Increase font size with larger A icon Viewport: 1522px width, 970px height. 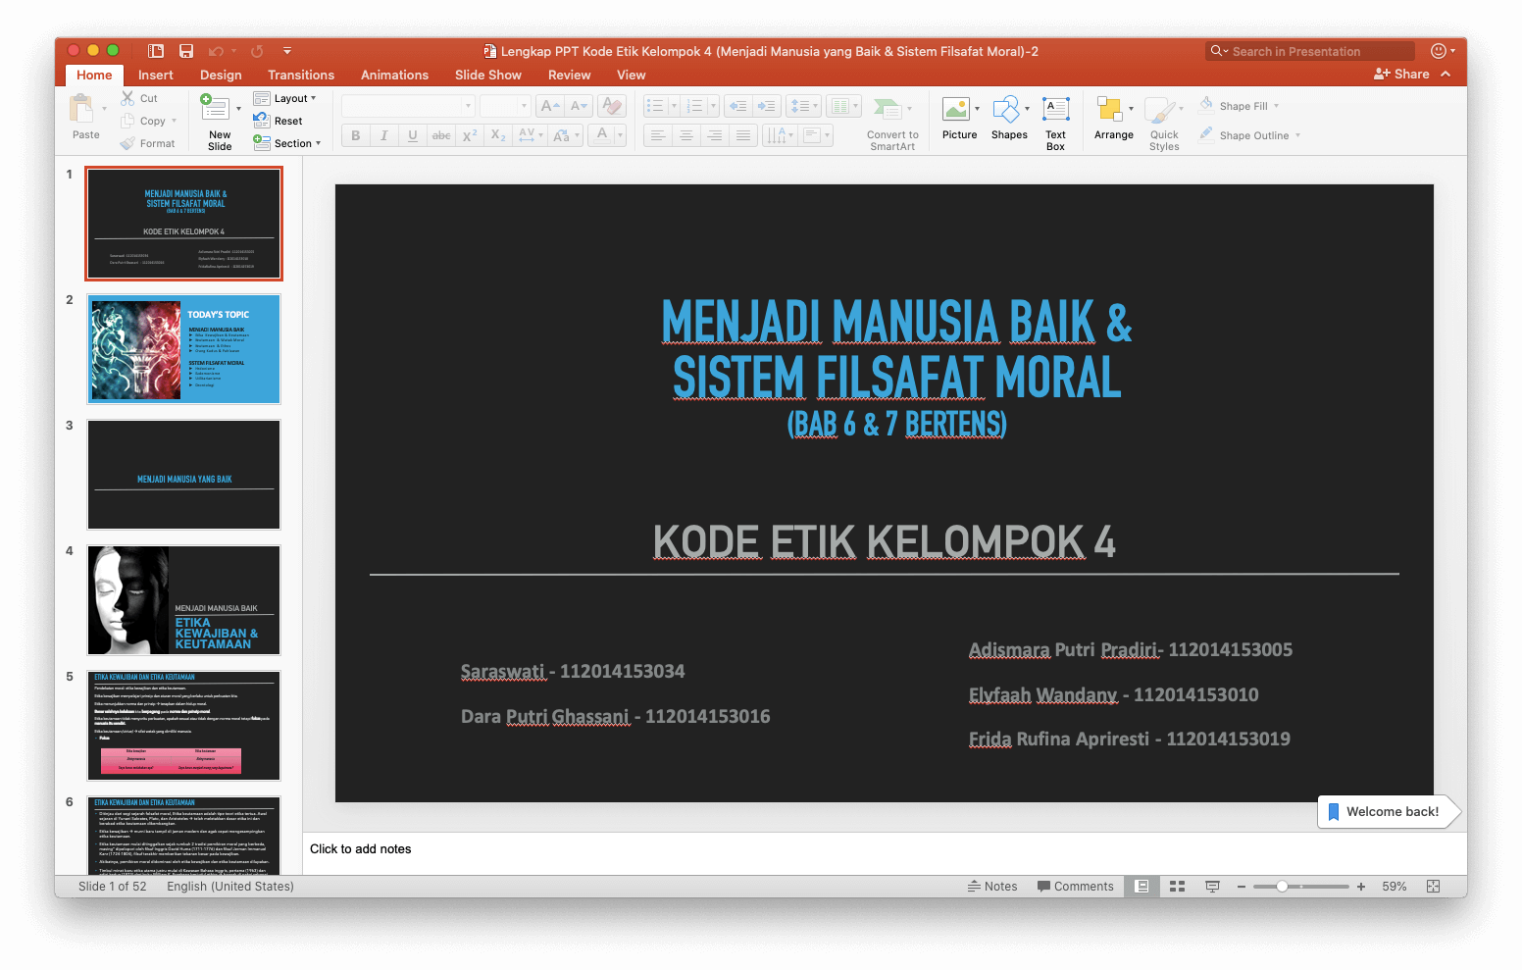[x=550, y=106]
